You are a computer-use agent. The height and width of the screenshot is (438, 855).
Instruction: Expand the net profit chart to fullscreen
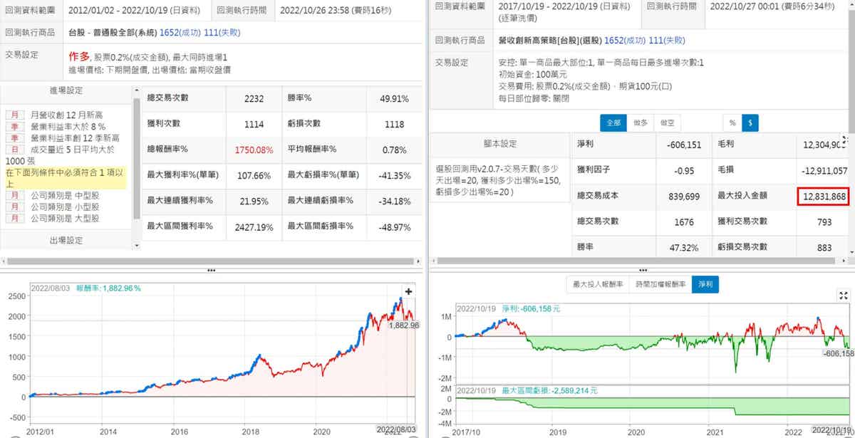[844, 296]
